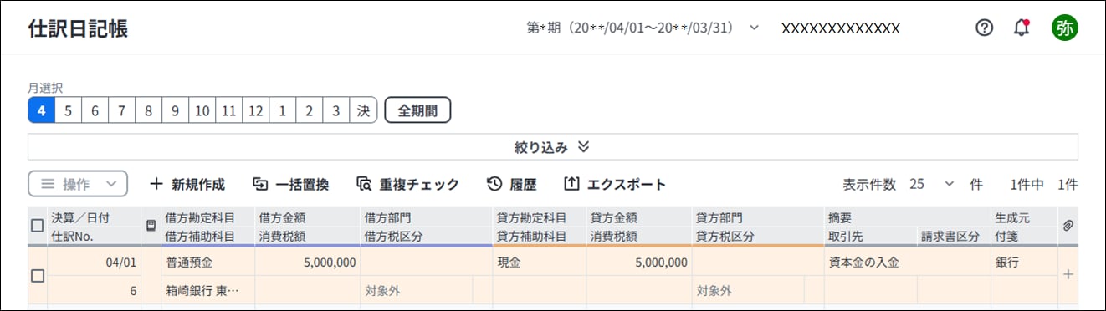The image size is (1106, 311).
Task: Toggle the select-all checkbox in header
Action: pos(37,226)
